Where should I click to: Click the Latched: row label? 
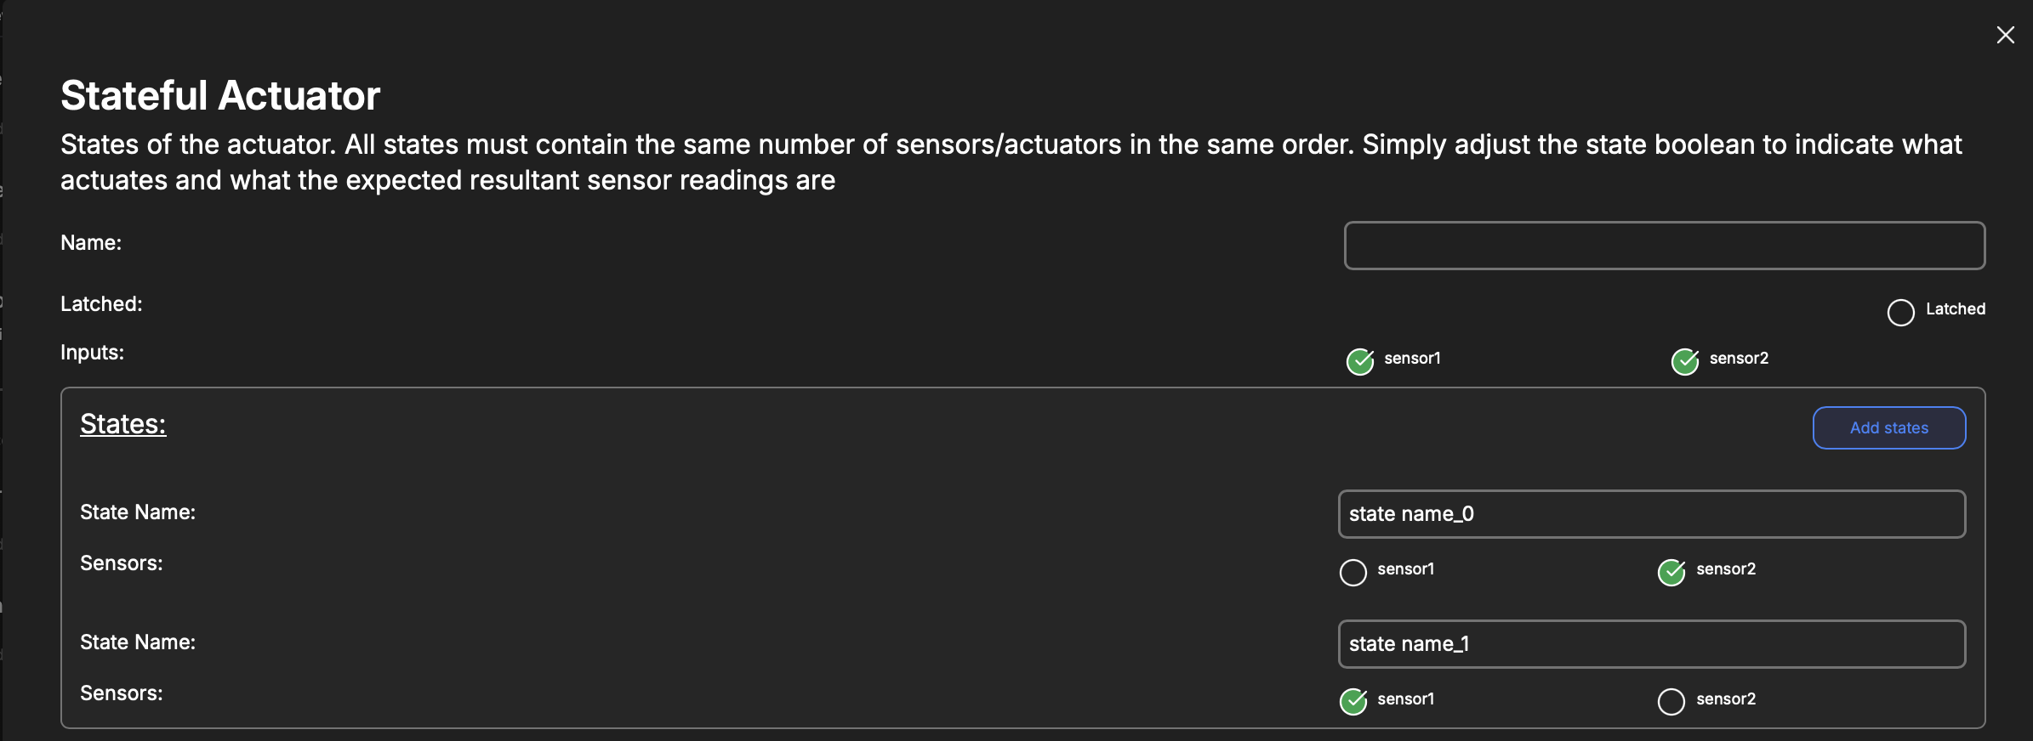[101, 304]
